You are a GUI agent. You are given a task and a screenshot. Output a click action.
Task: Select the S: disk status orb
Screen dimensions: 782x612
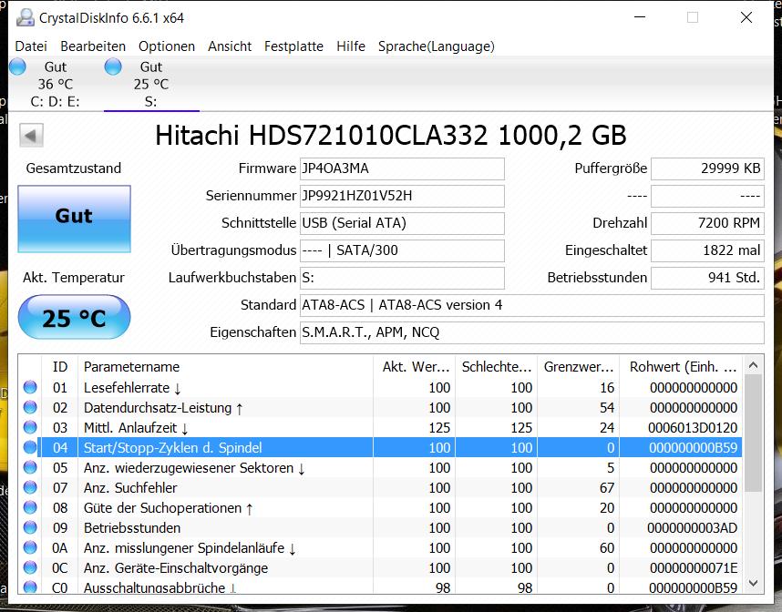(113, 66)
